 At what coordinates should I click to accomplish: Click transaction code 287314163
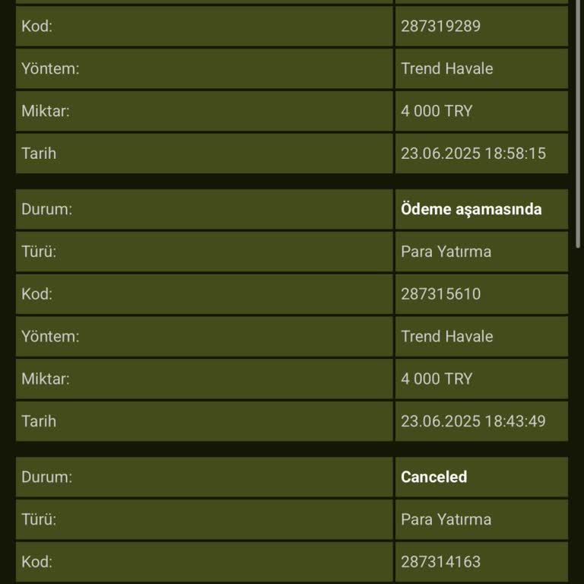click(440, 562)
